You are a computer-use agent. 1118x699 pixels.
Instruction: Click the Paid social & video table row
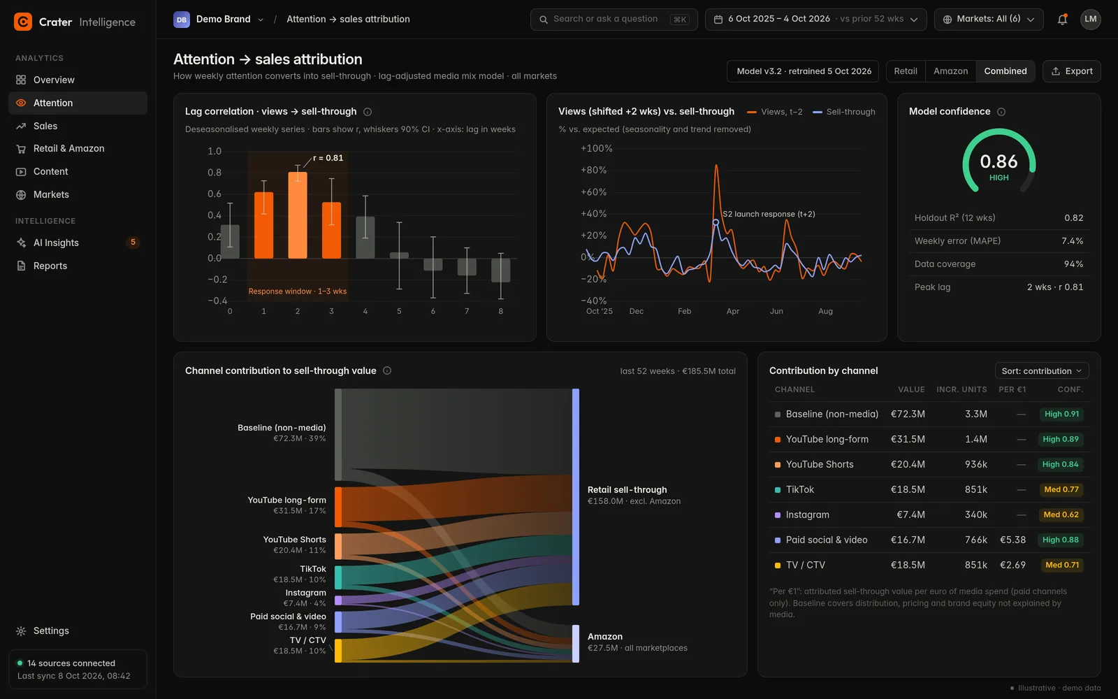coord(929,540)
